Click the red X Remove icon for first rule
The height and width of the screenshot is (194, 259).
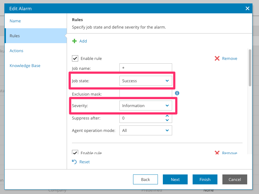(x=217, y=58)
